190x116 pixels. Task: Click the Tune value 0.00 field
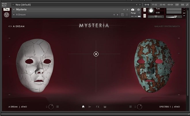coord(159,13)
